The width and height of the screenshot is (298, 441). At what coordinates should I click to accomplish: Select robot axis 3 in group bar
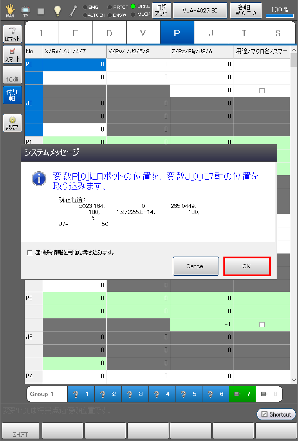click(135, 394)
